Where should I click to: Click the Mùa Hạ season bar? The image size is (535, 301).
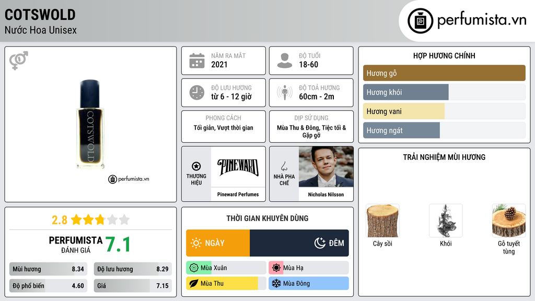pos(309,268)
